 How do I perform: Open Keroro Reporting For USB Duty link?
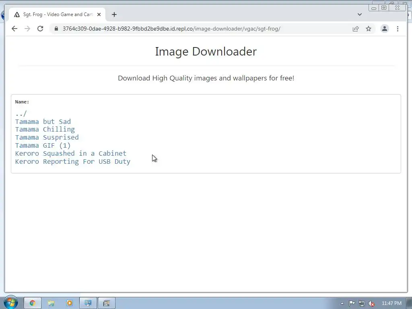pyautogui.click(x=73, y=161)
